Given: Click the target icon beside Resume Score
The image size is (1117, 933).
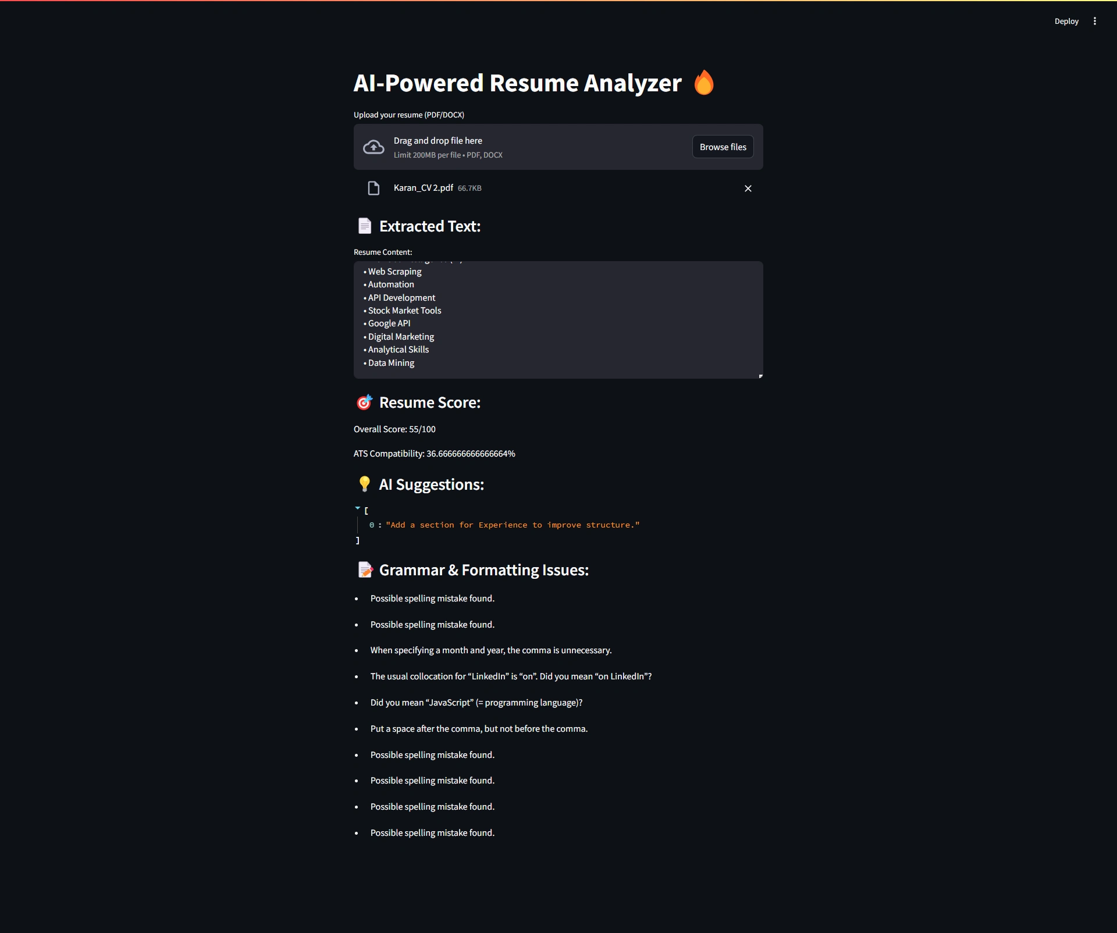Looking at the screenshot, I should pyautogui.click(x=364, y=402).
